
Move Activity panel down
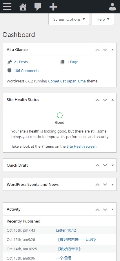click(105, 209)
